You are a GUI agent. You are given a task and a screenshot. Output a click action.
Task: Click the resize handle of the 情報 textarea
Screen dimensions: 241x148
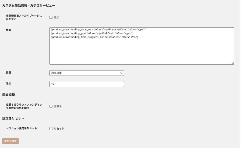(x=233, y=63)
